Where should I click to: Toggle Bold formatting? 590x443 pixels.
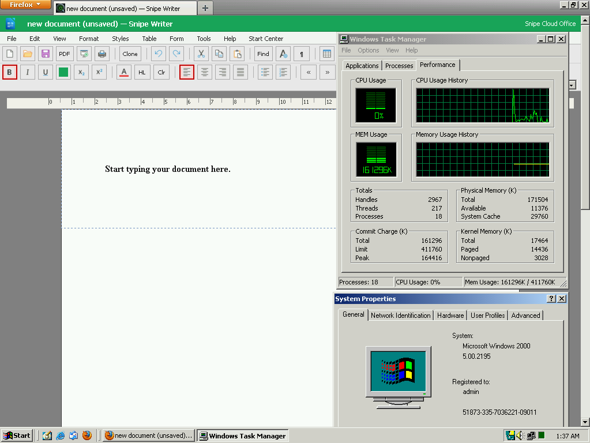tap(10, 72)
